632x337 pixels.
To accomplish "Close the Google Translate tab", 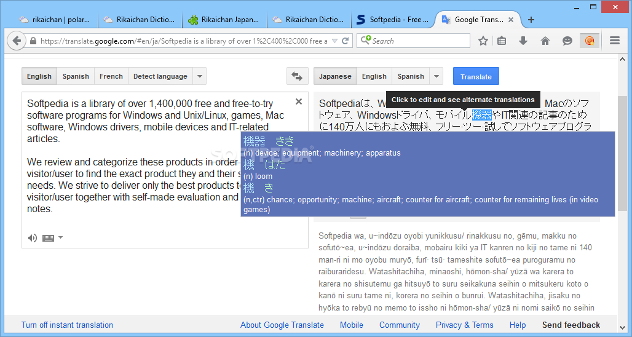I will (x=511, y=19).
